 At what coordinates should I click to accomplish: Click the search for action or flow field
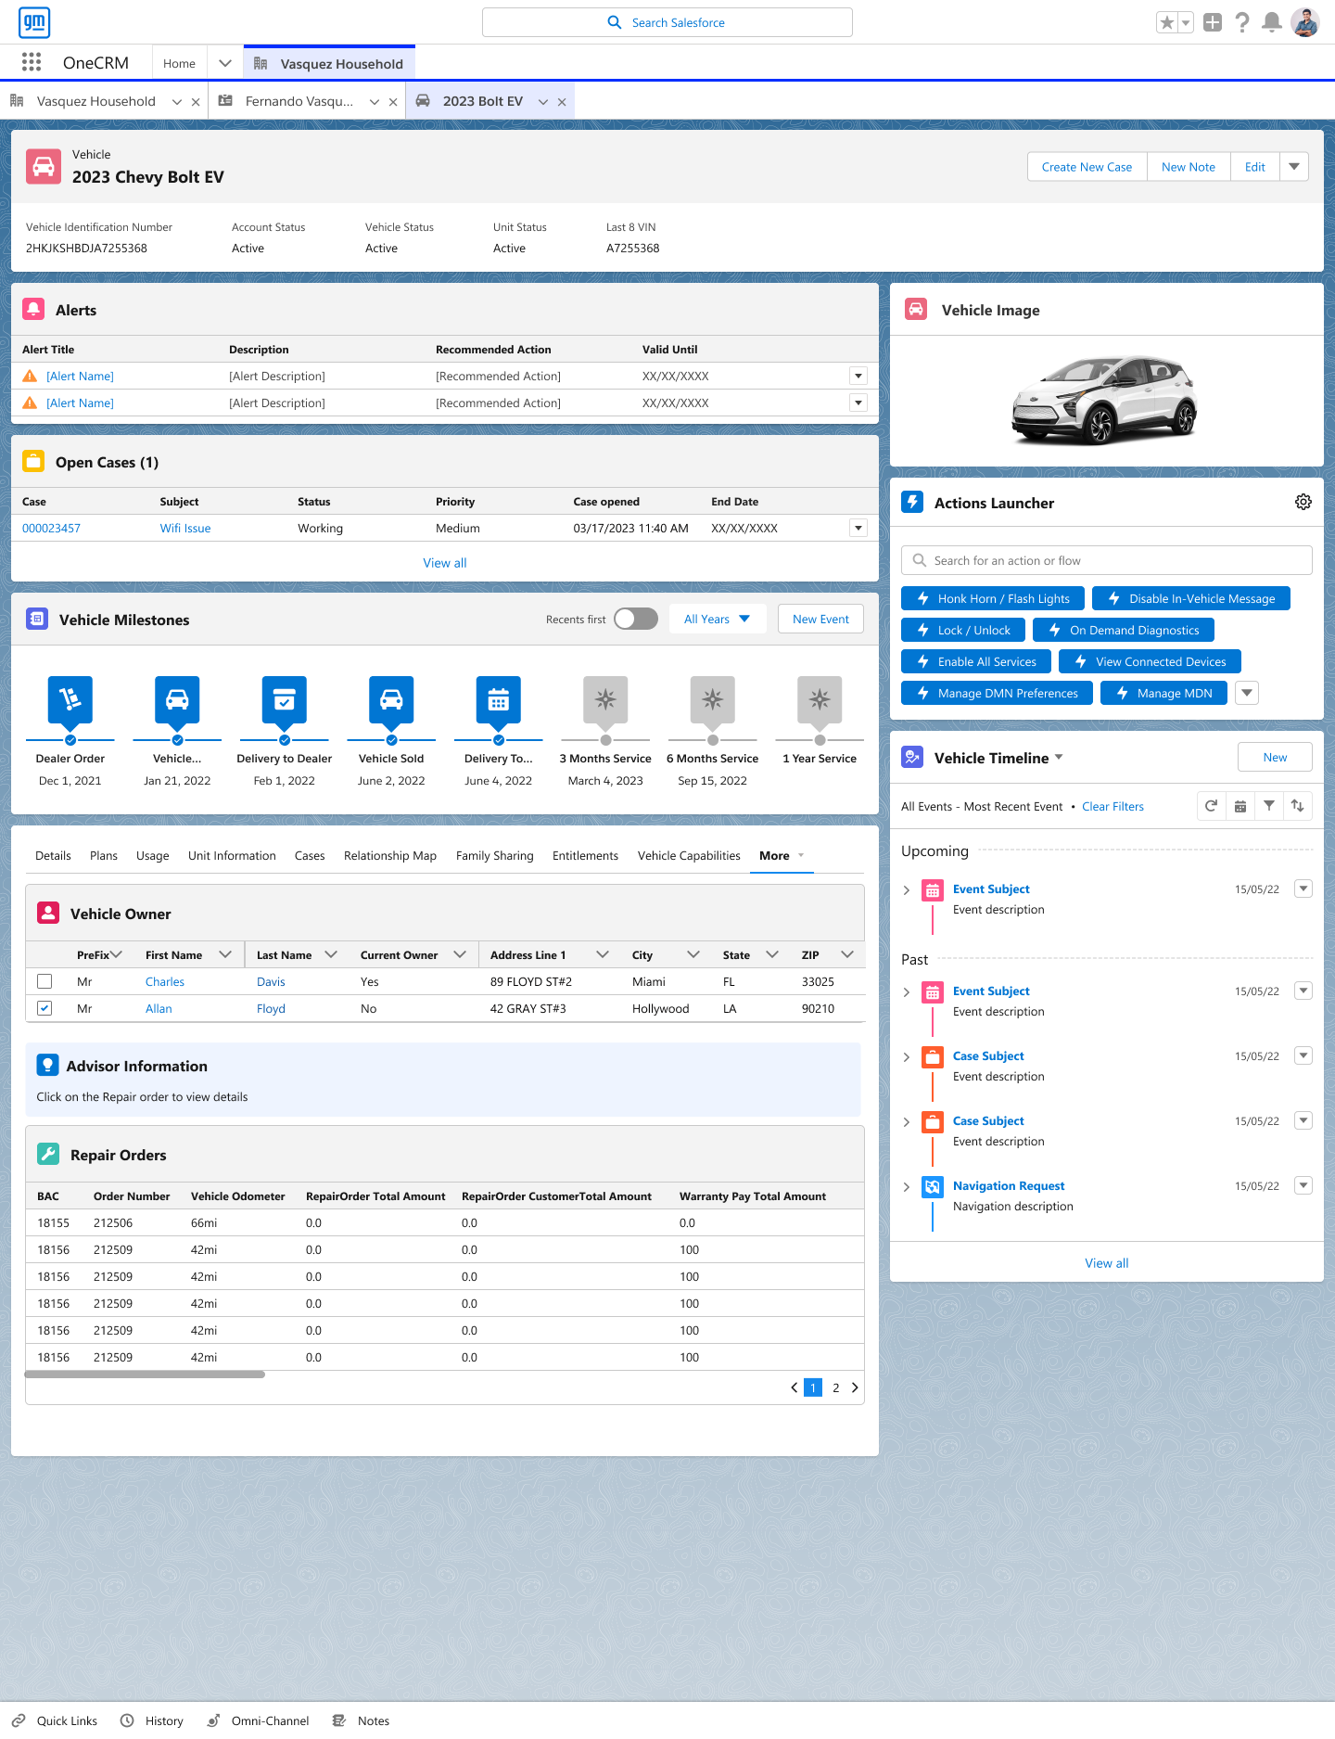click(1107, 560)
